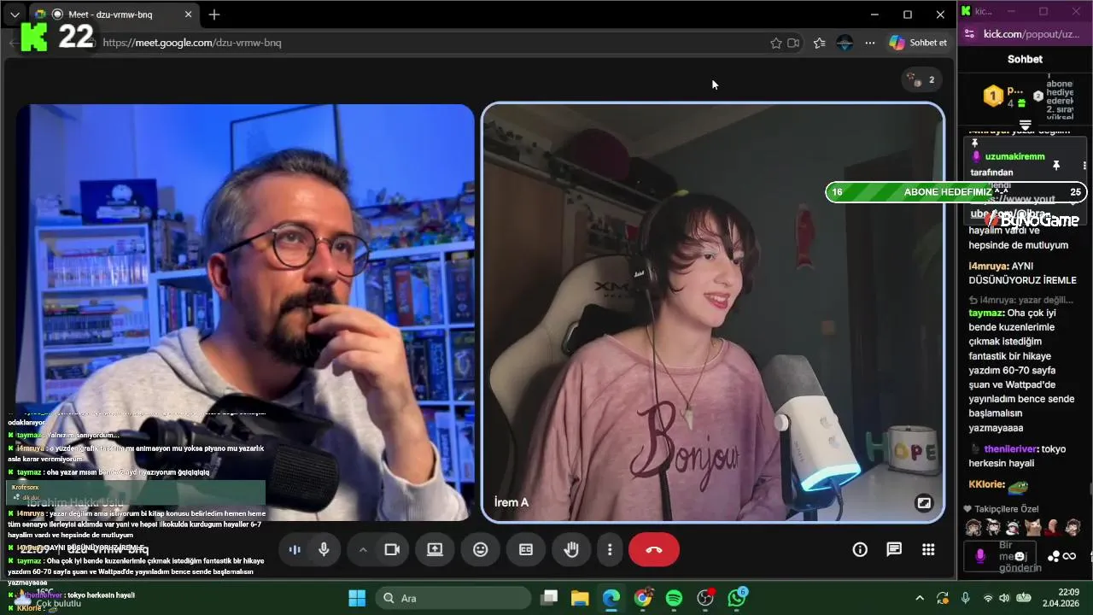The width and height of the screenshot is (1093, 615).
Task: Toggle closed captions in Meet
Action: click(x=526, y=550)
